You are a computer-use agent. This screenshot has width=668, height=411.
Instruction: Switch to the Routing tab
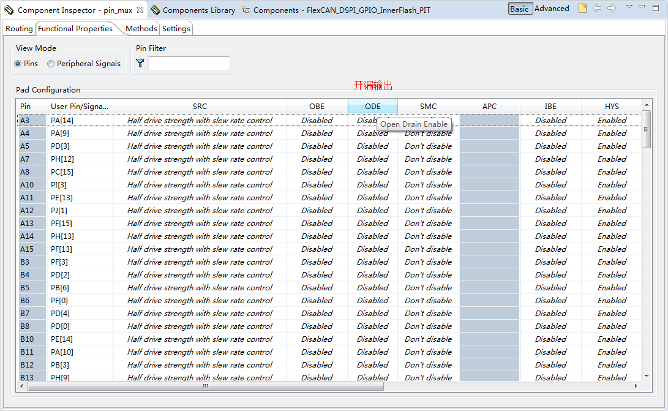[19, 29]
